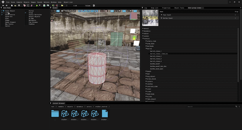Image resolution: width=242 pixels, height=130 pixels.
Task: Switch to the Properties tab
Action: (x=166, y=8)
